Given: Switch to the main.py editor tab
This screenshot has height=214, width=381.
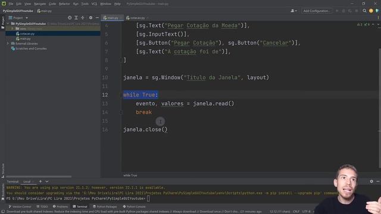Looking at the screenshot, I should [111, 18].
